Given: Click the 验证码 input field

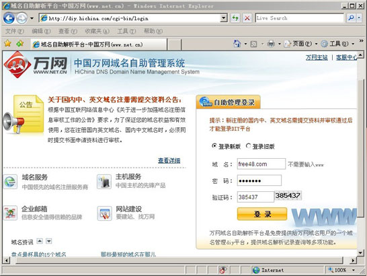Looking at the screenshot, I should click(x=255, y=197).
